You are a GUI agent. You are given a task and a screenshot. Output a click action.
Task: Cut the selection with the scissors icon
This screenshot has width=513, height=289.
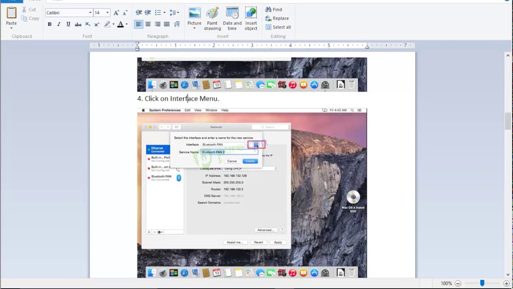click(24, 9)
